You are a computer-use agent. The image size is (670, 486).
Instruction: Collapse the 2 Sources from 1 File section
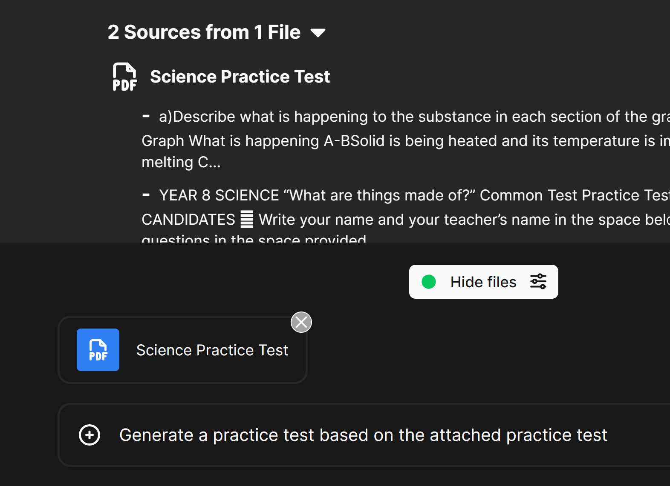coord(318,32)
